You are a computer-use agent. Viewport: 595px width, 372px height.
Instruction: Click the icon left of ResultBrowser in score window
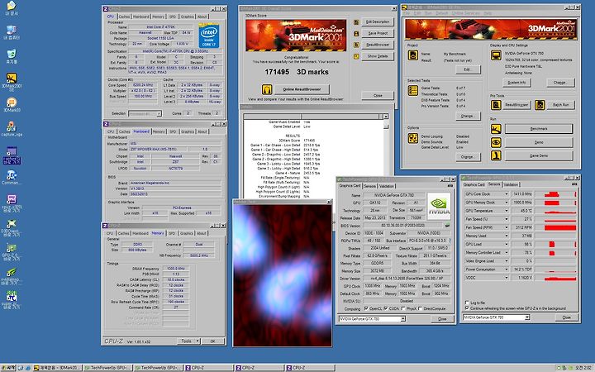click(356, 45)
